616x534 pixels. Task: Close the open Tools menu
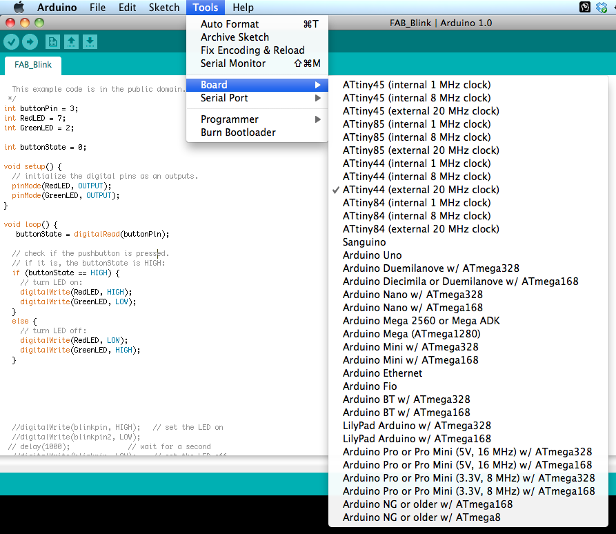[206, 7]
